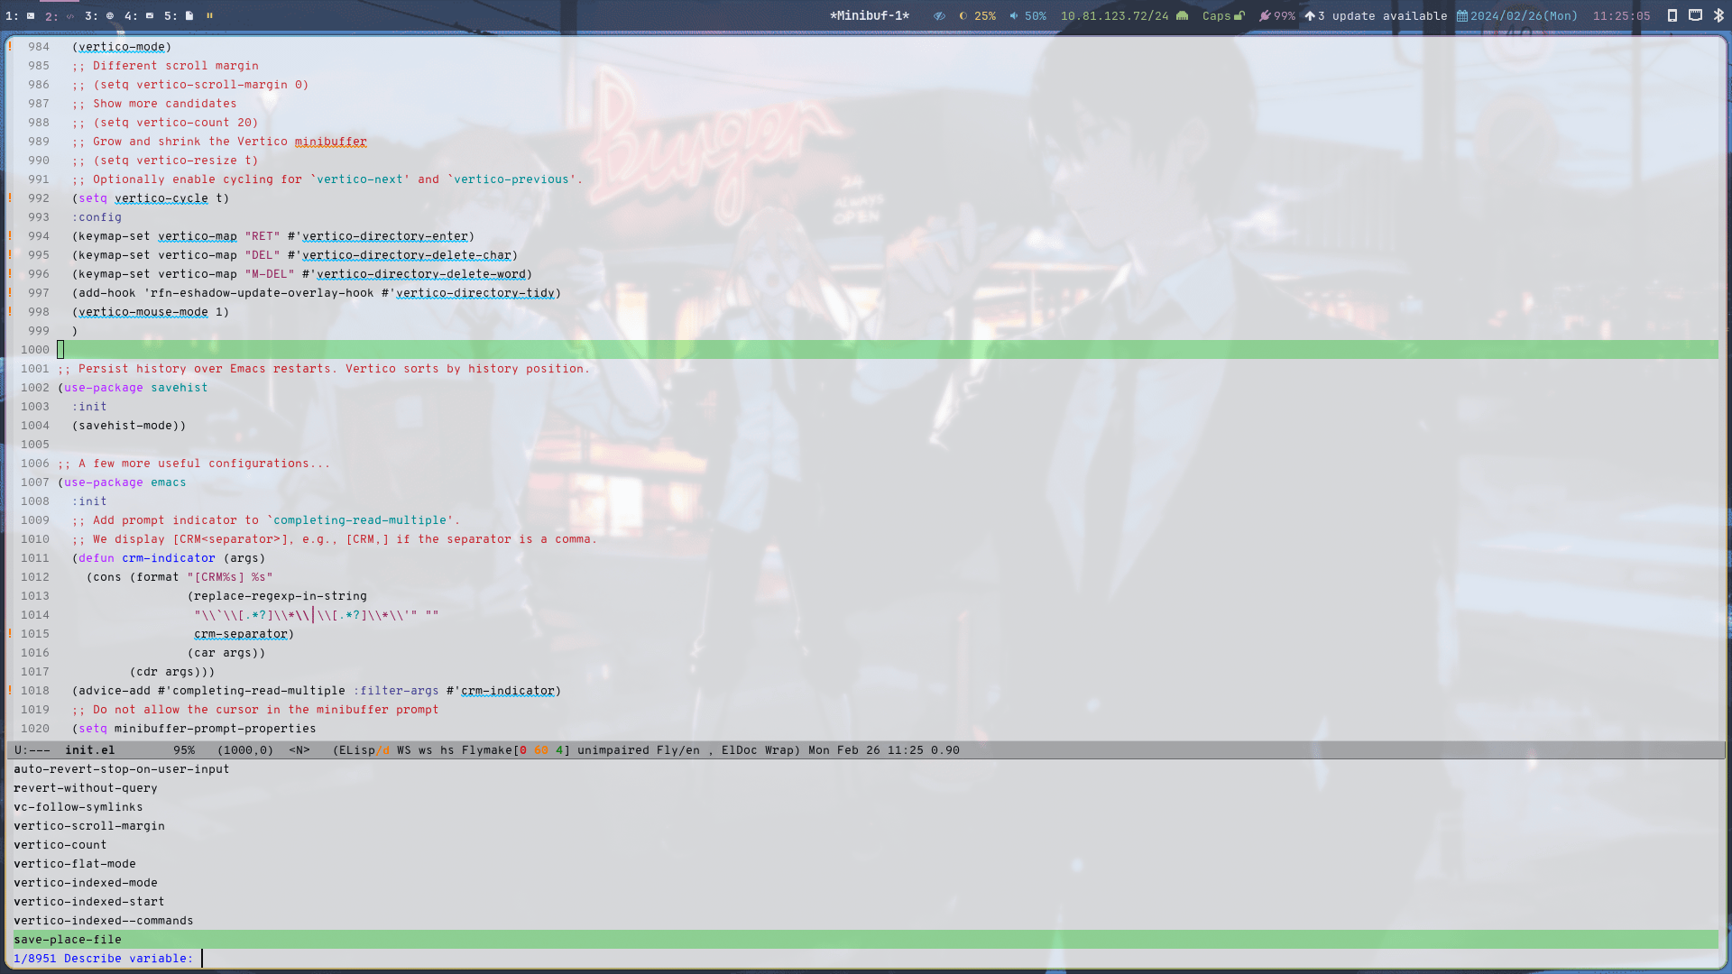Click the power plug icon at 99%
This screenshot has width=1732, height=974.
1266,15
